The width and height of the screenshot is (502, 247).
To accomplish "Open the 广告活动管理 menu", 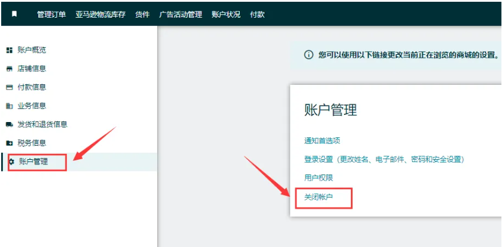I will click(181, 14).
